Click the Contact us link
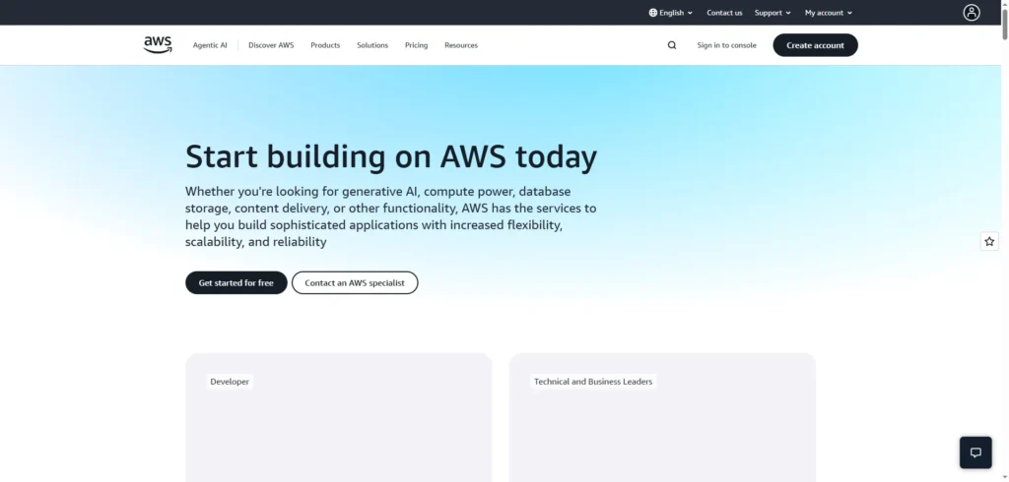Viewport: 1009px width, 482px height. (x=724, y=13)
